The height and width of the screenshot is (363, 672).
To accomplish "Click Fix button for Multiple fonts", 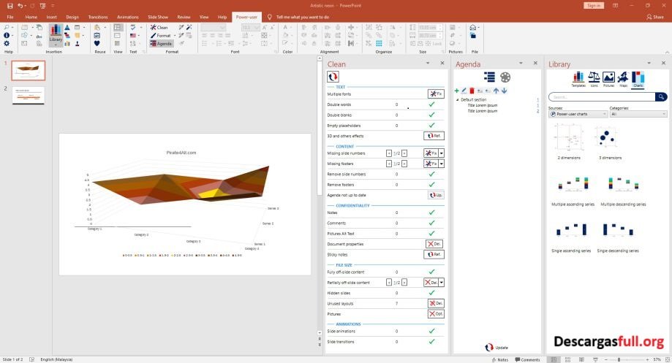I will coord(436,93).
